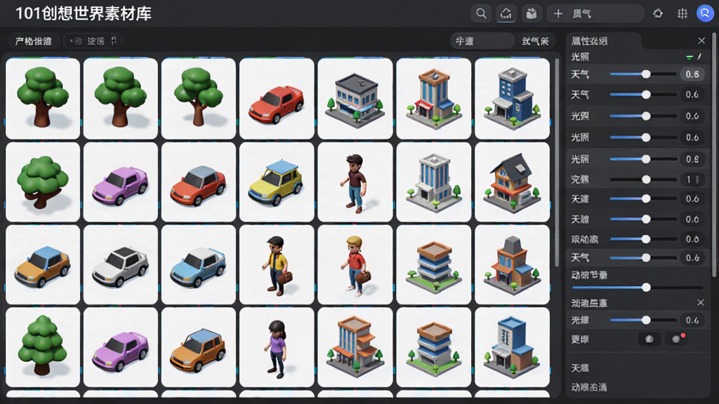Click the slash edit icon in 光照 header
The image size is (719, 404).
coord(699,57)
